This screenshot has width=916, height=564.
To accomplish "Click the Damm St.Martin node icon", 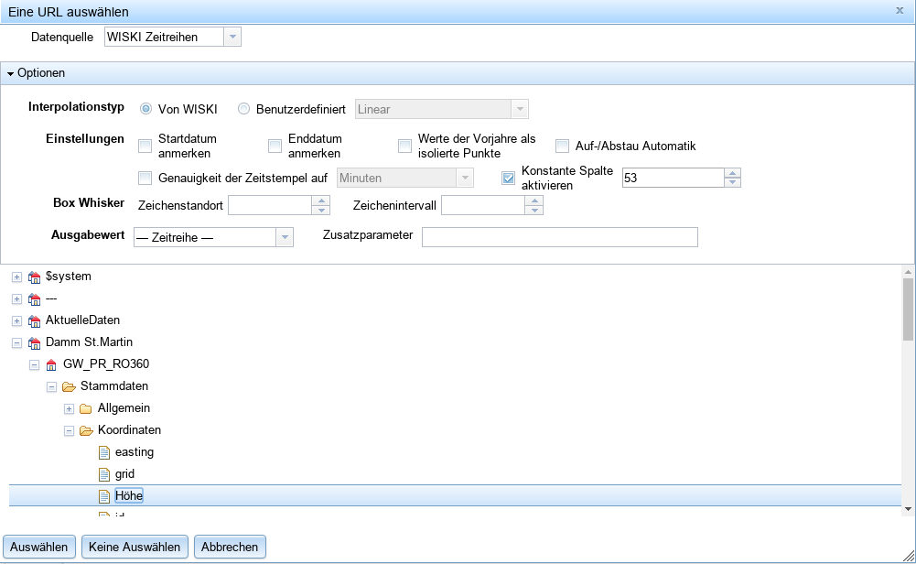I will click(x=35, y=343).
